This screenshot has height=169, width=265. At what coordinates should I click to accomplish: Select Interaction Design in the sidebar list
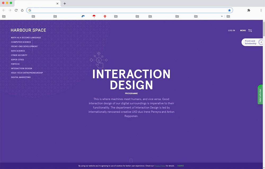(21, 68)
